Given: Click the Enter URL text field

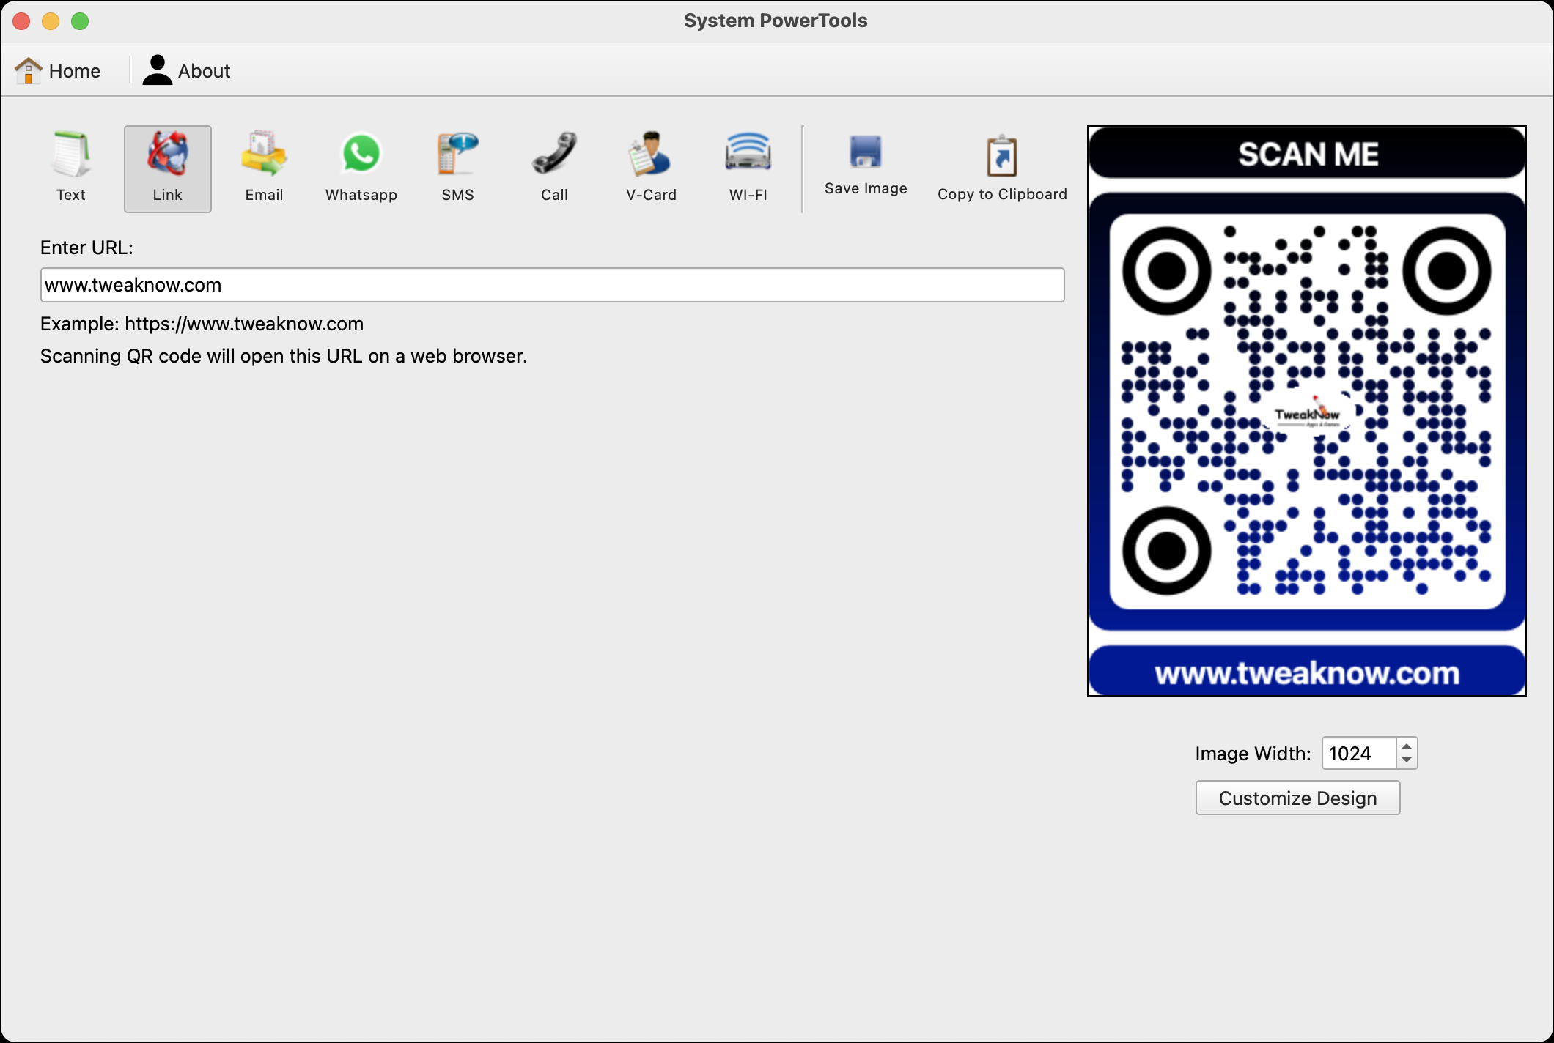Looking at the screenshot, I should [553, 285].
